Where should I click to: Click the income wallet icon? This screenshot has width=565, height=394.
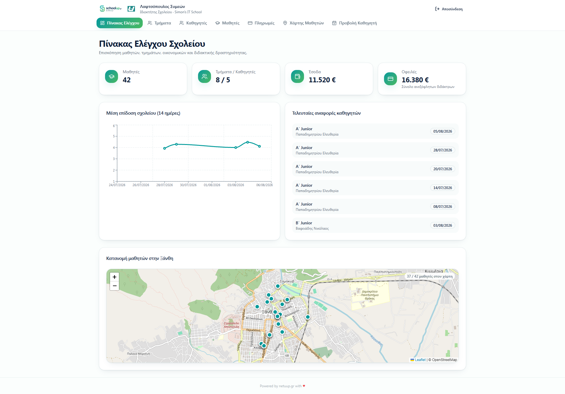pyautogui.click(x=298, y=76)
